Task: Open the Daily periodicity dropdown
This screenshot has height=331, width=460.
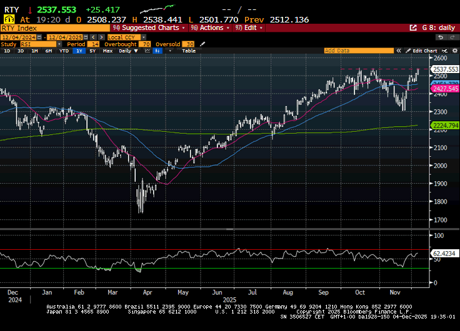Action: 127,51
